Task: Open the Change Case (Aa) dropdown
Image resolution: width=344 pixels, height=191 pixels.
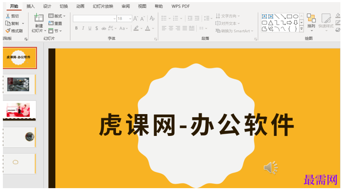Action: [124, 28]
